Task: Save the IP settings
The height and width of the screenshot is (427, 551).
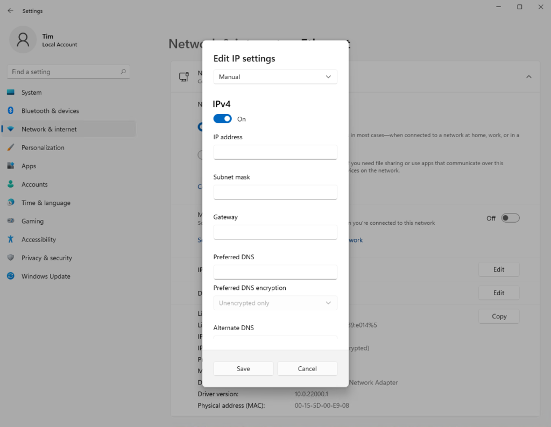Action: [x=243, y=368]
